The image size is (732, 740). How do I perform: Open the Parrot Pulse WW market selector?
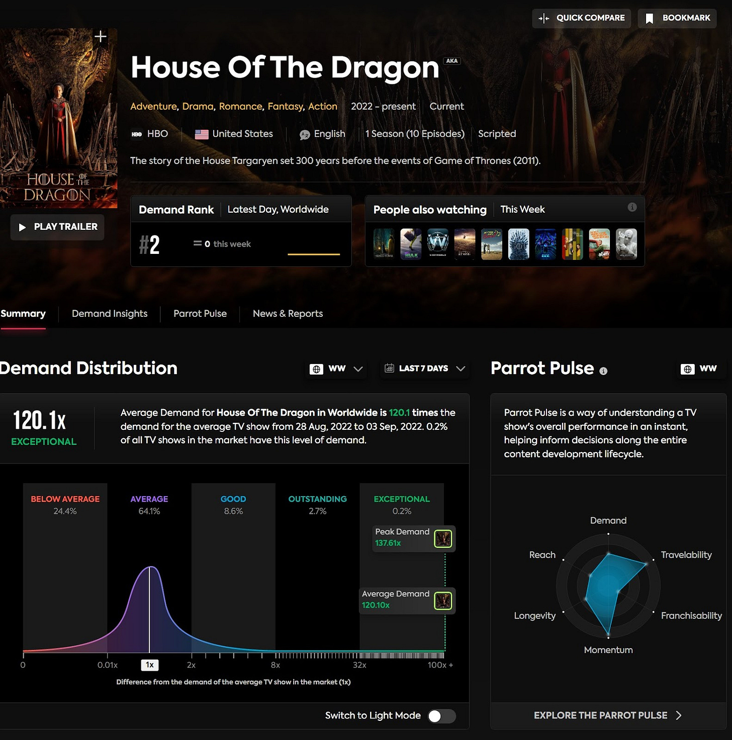click(699, 368)
